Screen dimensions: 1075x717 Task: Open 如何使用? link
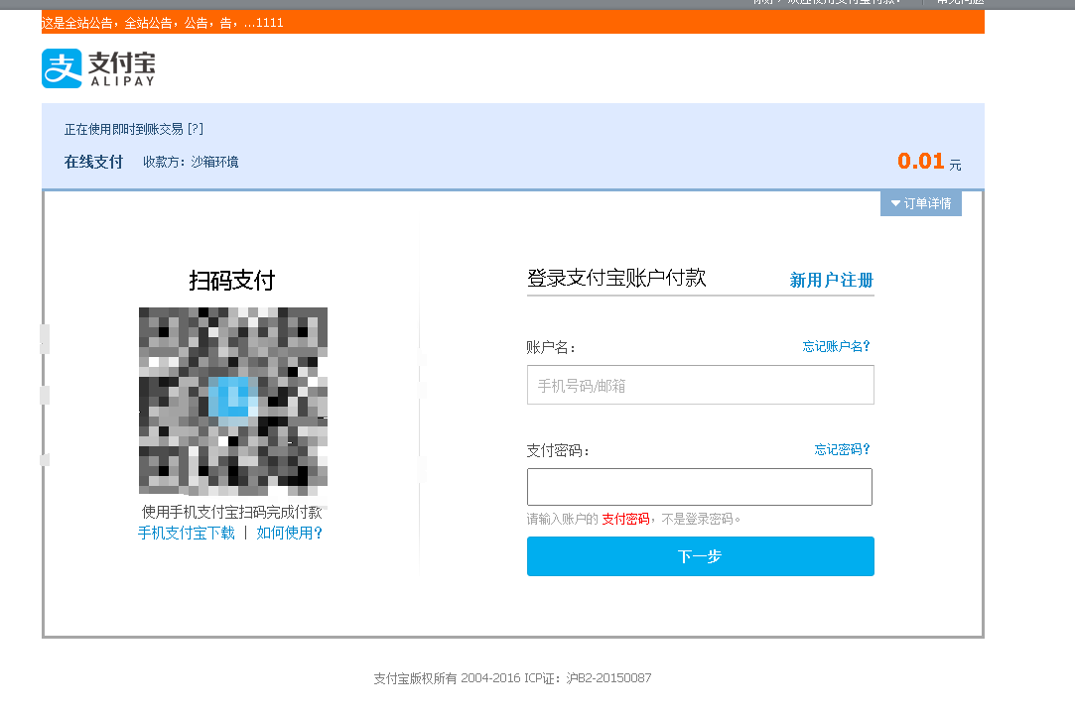click(289, 533)
